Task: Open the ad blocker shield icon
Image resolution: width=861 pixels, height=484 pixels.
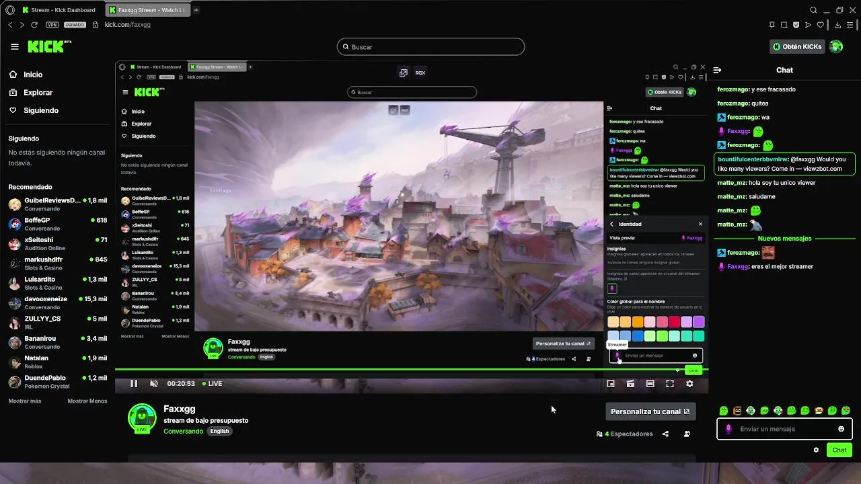Action: 796,25
